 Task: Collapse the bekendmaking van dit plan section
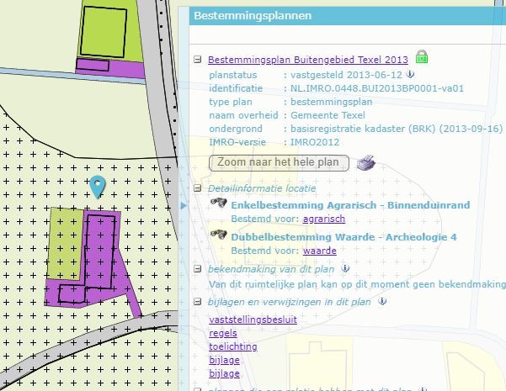198,269
